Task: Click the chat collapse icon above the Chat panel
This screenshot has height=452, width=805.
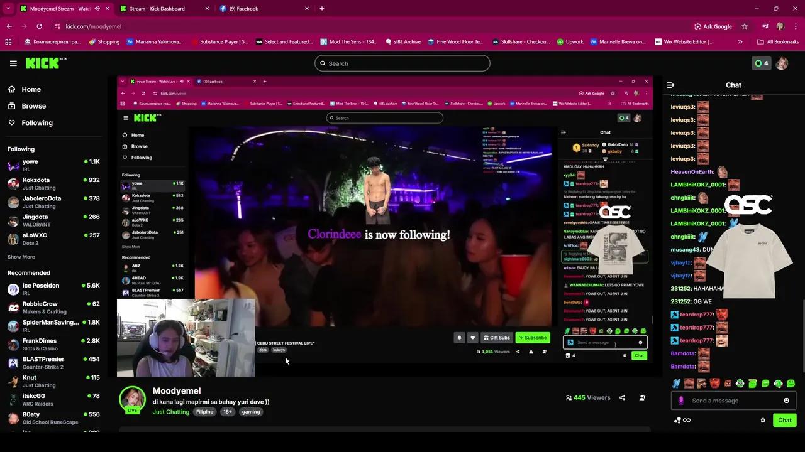Action: 670,85
